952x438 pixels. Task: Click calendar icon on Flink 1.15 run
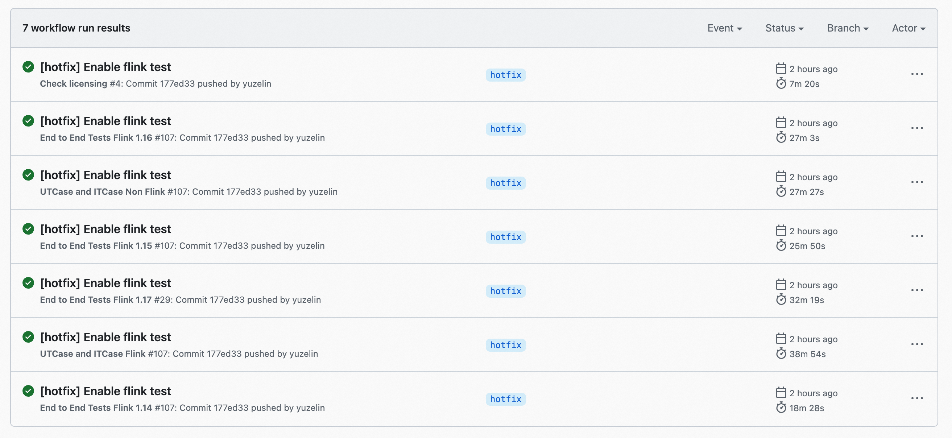point(781,231)
